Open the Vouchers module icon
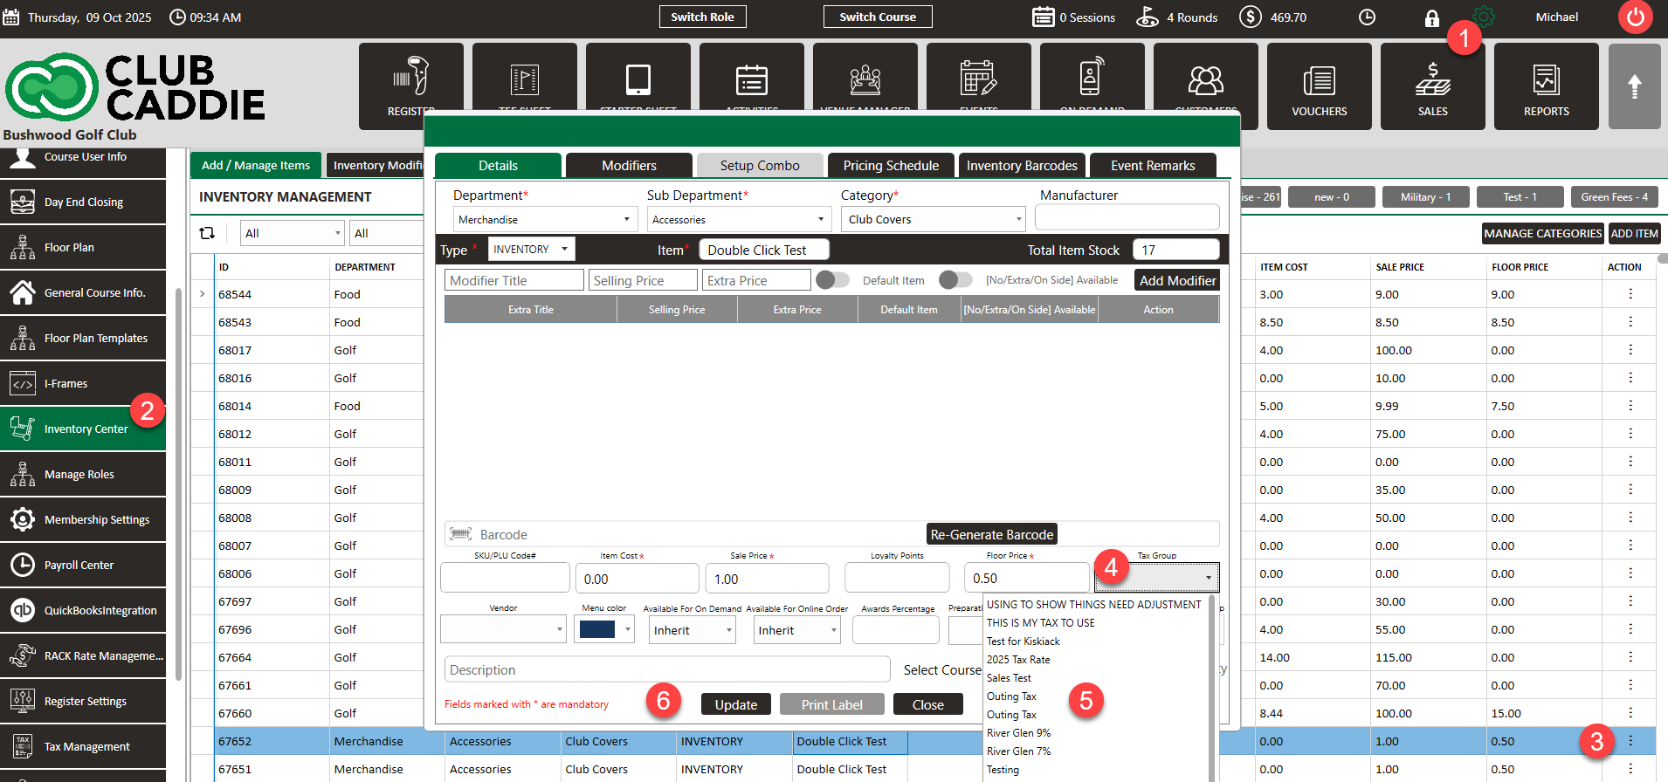Viewport: 1668px width, 782px height. coord(1319,86)
